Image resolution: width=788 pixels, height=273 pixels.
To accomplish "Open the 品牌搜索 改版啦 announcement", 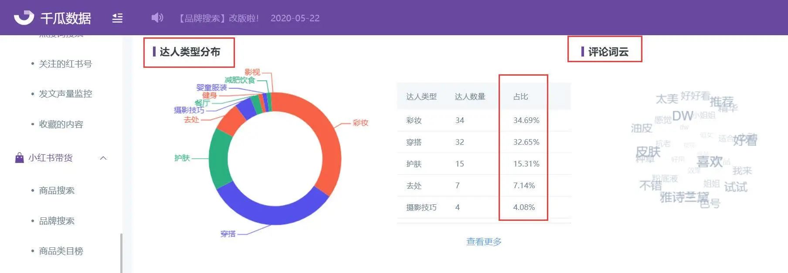I will click(x=219, y=18).
